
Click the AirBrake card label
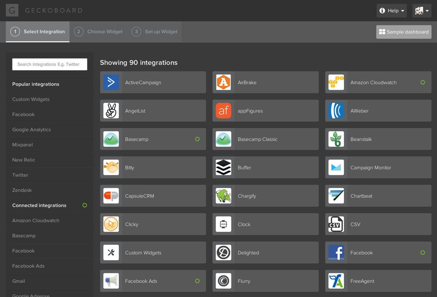247,83
